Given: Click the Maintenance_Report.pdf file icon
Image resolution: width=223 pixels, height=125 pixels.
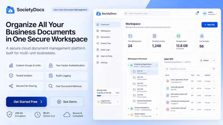Looking at the screenshot, I should [x=168, y=95].
